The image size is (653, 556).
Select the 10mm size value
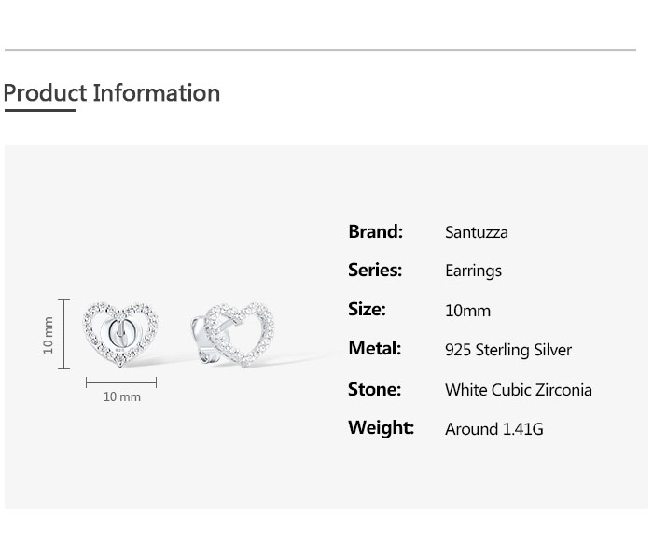click(x=467, y=311)
